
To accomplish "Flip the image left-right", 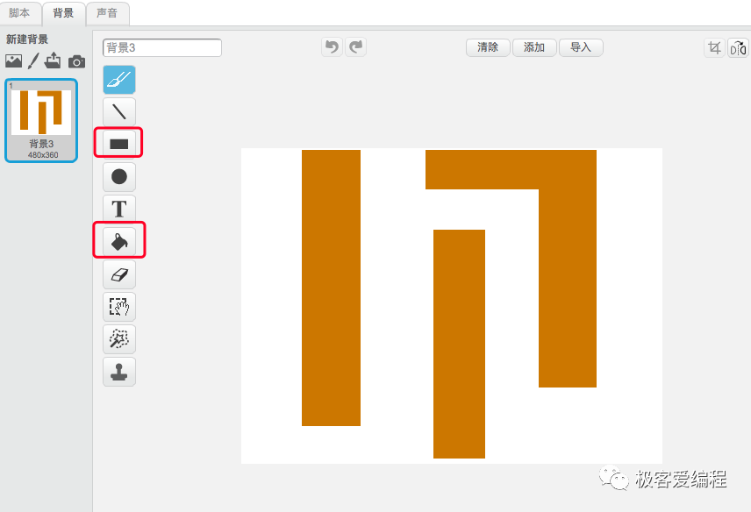I will [x=738, y=48].
